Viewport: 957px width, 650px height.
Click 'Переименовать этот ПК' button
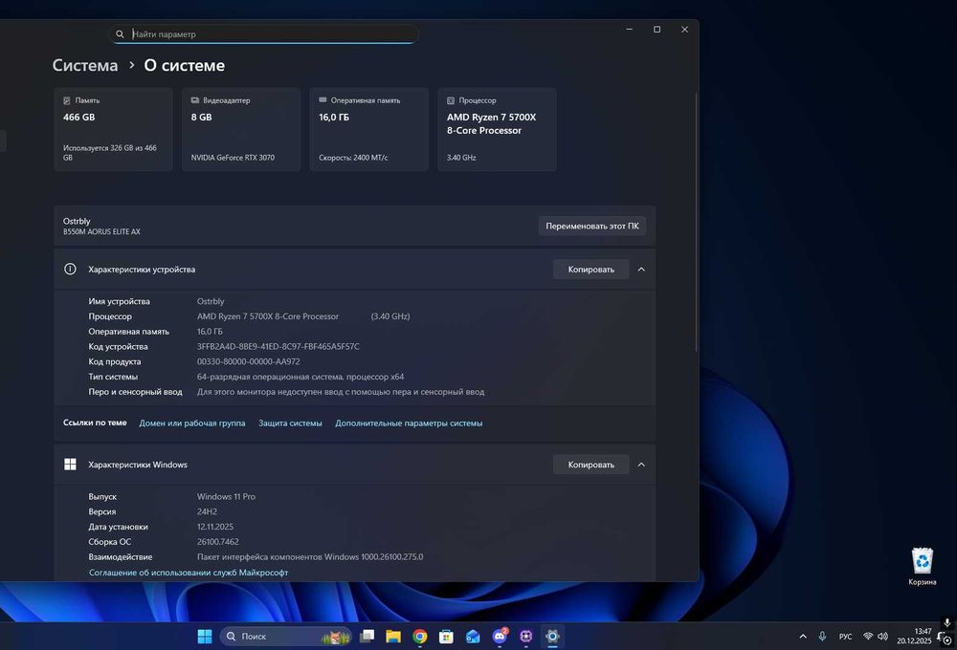(592, 226)
